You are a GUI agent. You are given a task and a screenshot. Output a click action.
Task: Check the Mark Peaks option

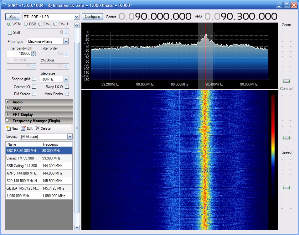click(67, 94)
